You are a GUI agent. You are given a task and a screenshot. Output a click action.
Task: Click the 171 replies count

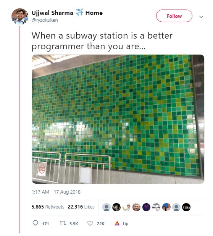[45, 224]
